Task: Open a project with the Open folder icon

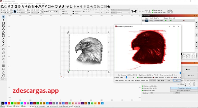Action: click(x=6, y=7)
